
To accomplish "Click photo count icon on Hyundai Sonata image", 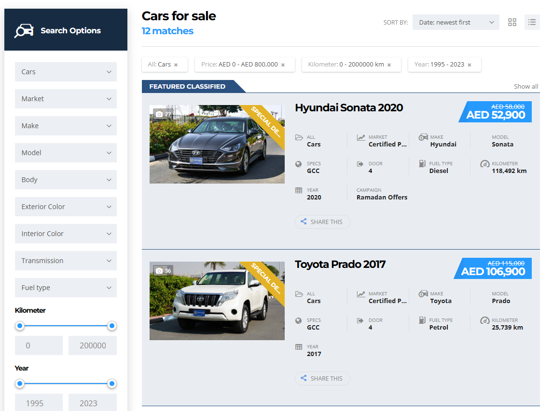I will pyautogui.click(x=159, y=114).
